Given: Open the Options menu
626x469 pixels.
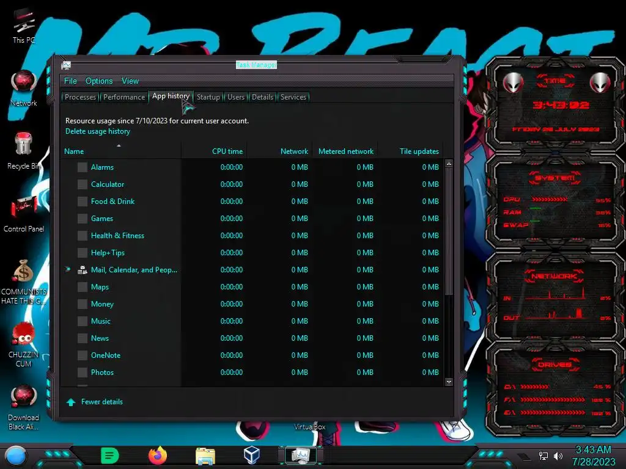Looking at the screenshot, I should (x=99, y=81).
